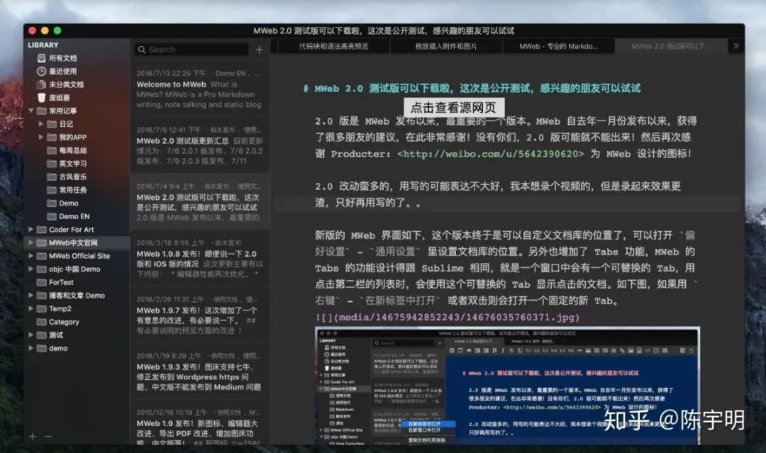Click the folder icon beside Demo EN
The height and width of the screenshot is (453, 766).
[x=52, y=216]
